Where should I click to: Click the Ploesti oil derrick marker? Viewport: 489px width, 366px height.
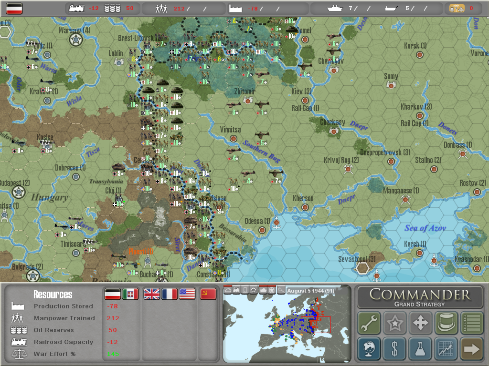148,261
